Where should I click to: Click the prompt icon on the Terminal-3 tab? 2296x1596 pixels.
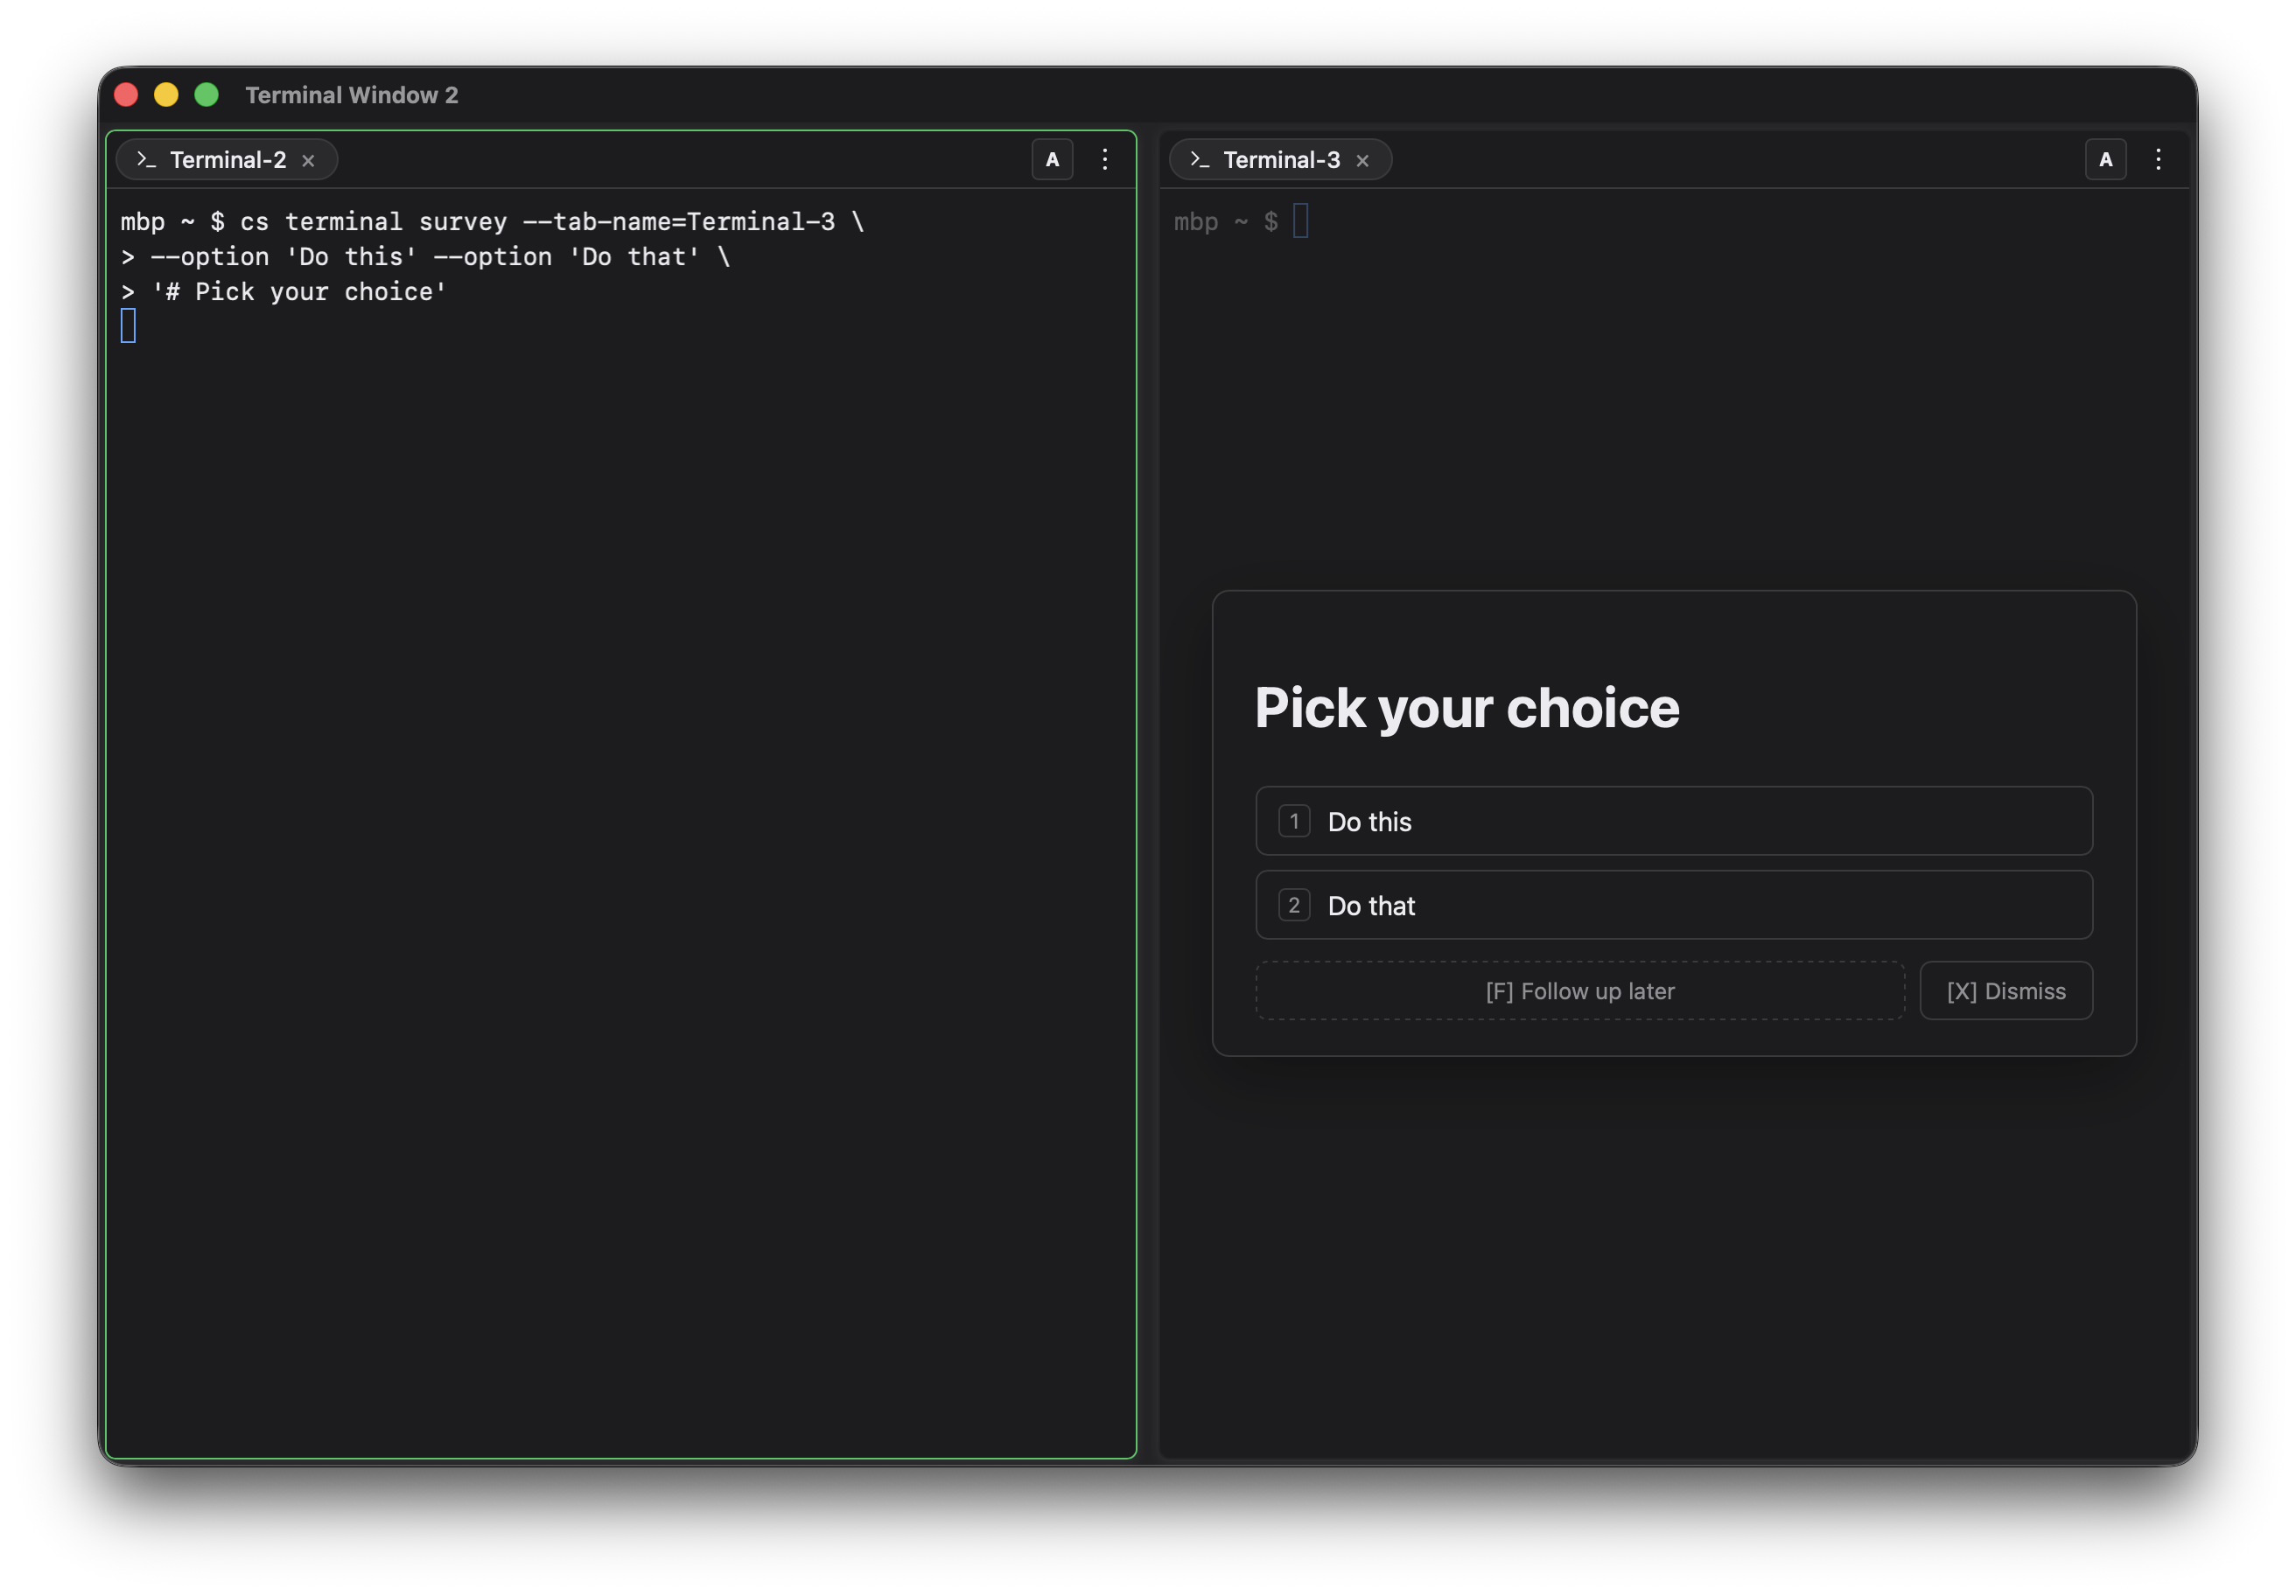[x=1200, y=160]
